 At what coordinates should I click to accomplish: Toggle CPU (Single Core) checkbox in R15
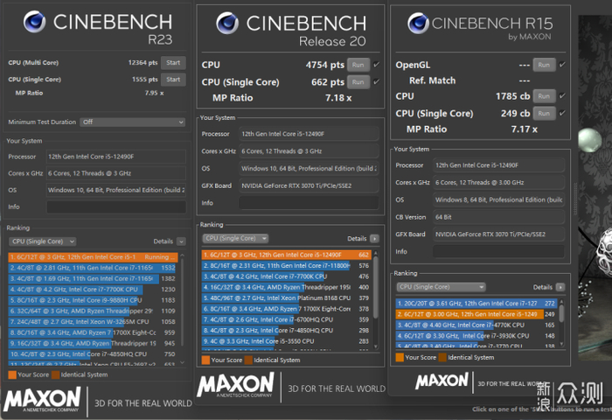[561, 113]
